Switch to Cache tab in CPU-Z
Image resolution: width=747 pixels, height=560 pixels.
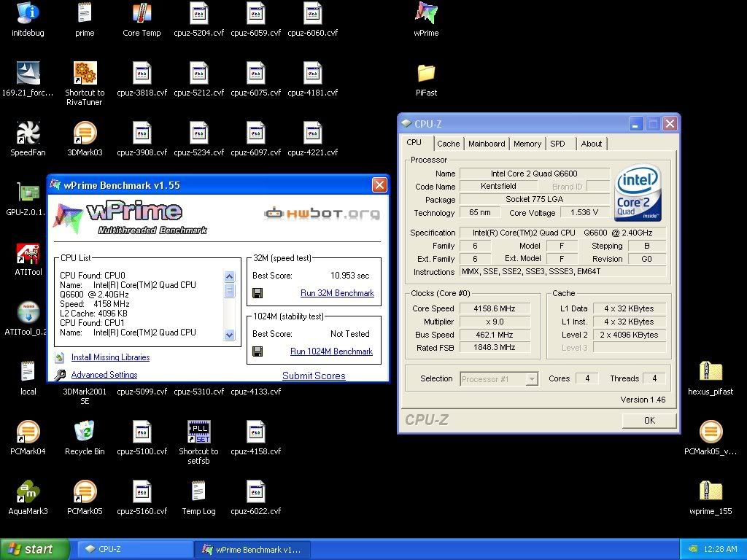pos(449,144)
